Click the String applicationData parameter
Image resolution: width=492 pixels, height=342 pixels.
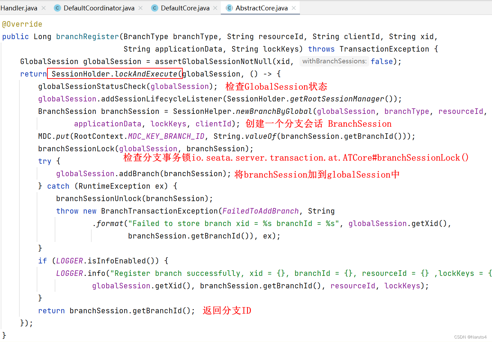tap(173, 49)
